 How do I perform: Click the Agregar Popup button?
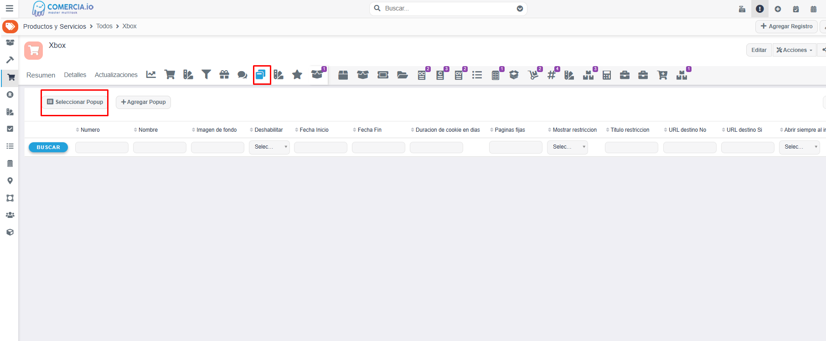point(144,102)
